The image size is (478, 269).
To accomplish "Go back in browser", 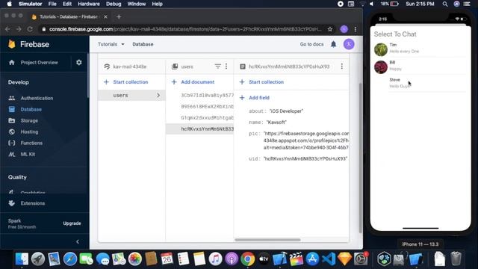I will click(7, 29).
